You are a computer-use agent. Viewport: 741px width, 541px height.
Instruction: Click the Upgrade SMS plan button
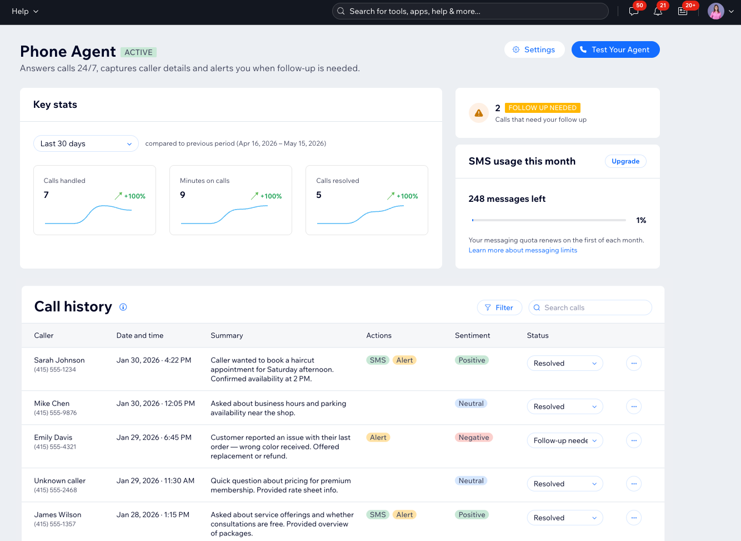[x=625, y=161]
